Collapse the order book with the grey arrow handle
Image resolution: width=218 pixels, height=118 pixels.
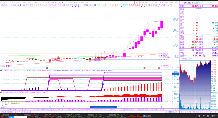(198, 8)
